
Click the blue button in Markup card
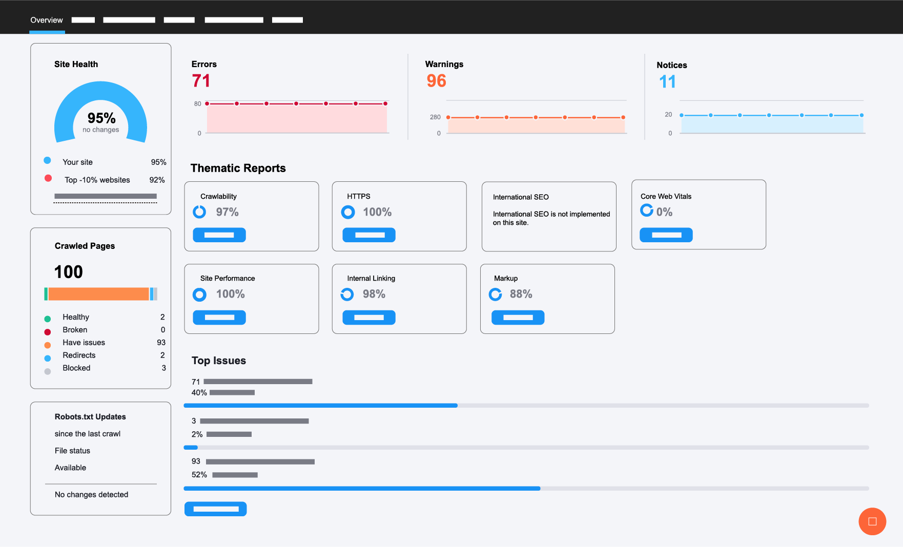[518, 318]
